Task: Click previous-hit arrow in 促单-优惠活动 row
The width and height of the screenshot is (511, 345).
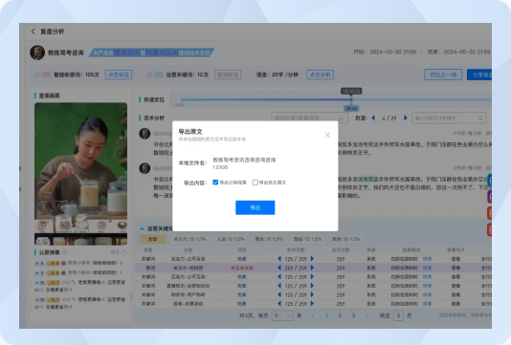Action: tap(279, 303)
